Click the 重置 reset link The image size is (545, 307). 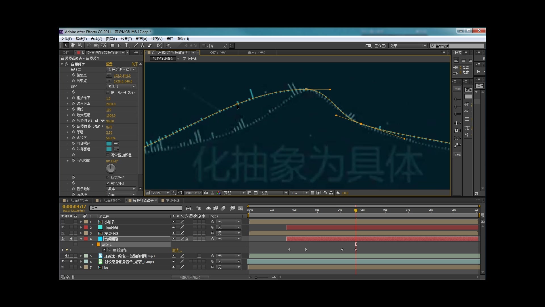[x=109, y=64]
